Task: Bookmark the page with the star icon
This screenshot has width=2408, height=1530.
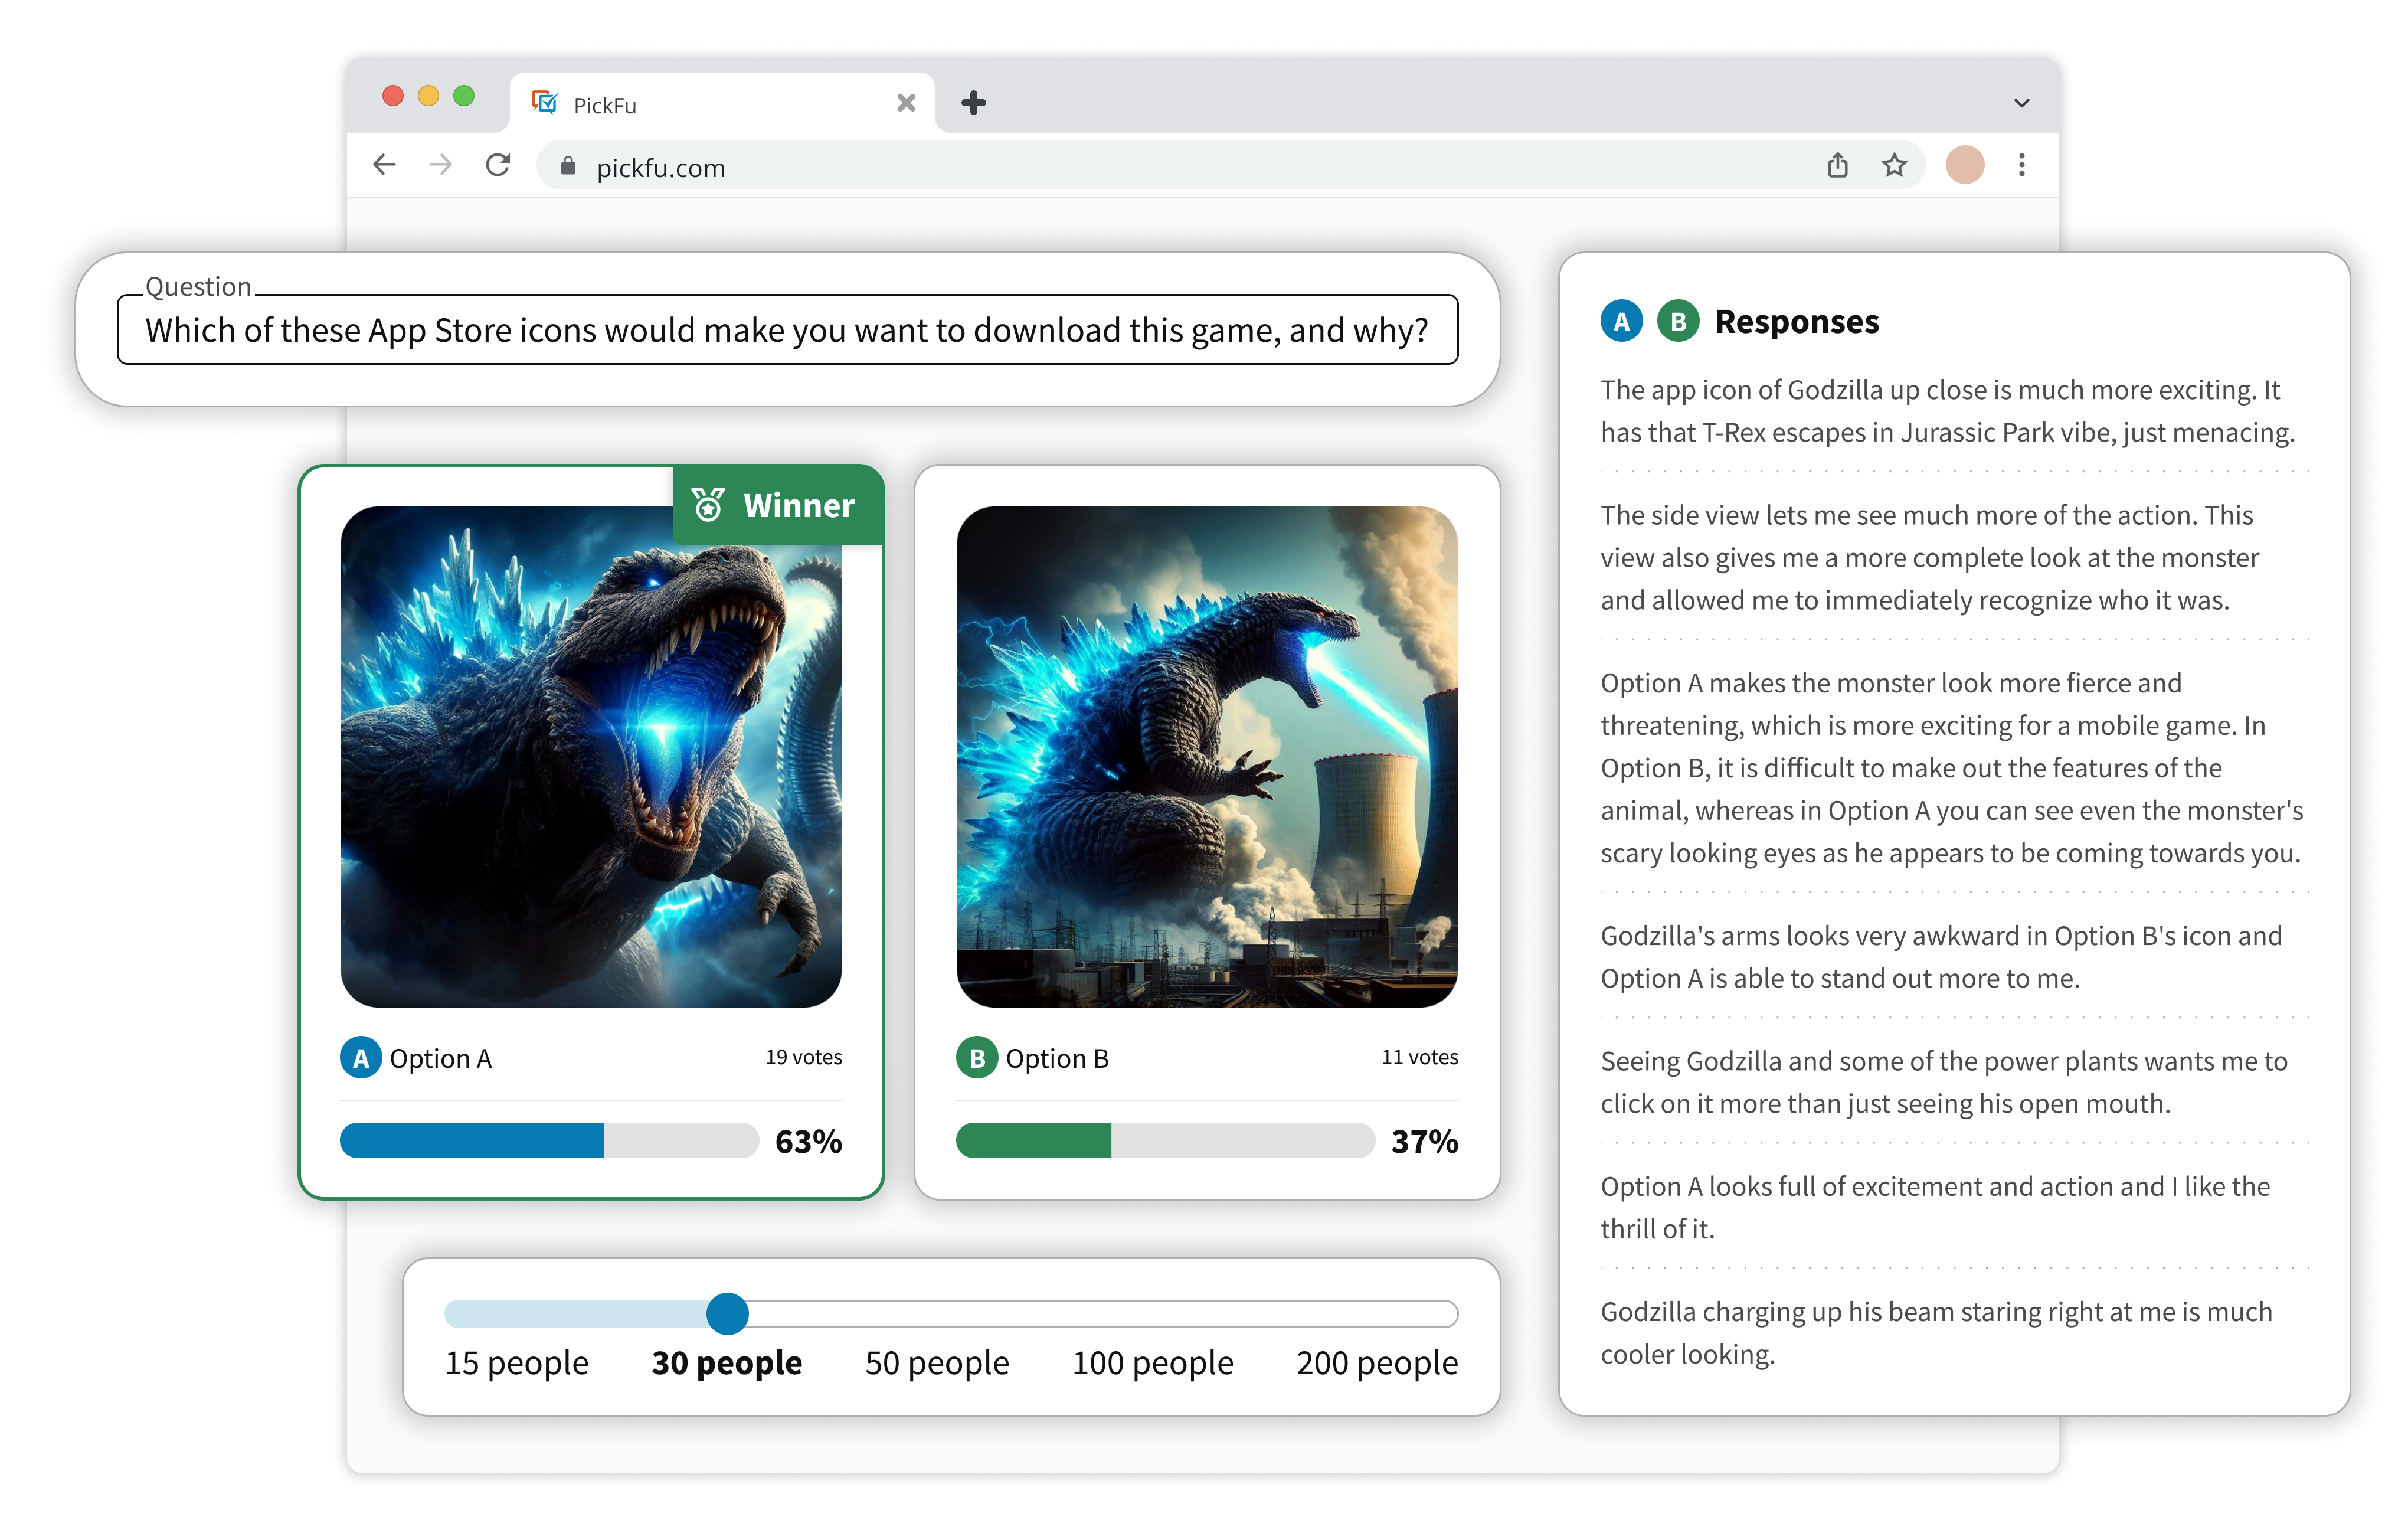Action: 1894,165
